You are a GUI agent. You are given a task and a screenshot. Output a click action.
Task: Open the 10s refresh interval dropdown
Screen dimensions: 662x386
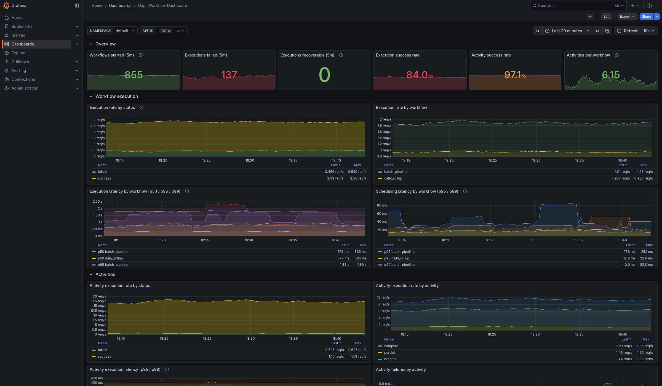(x=648, y=31)
